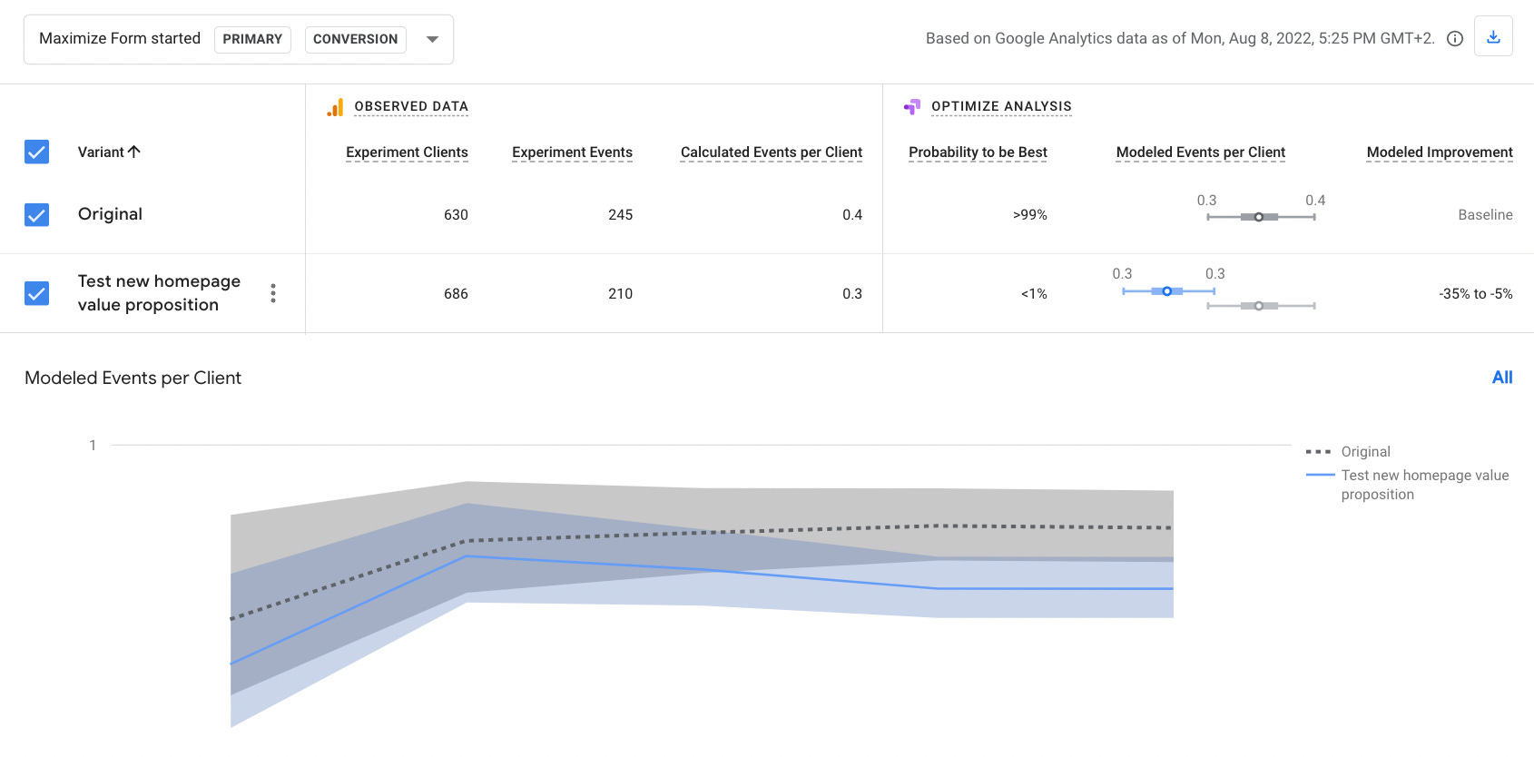Click the Original row's gray interval bar
The image size is (1534, 757).
coord(1261,217)
